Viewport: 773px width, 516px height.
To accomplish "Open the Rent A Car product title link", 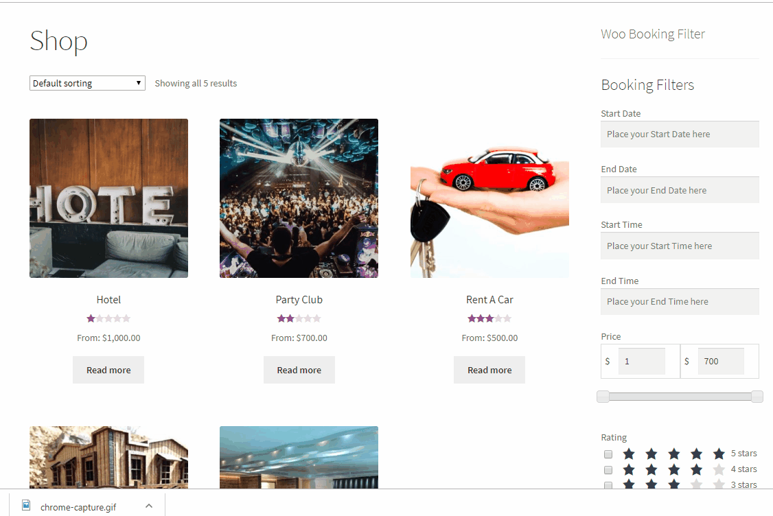I will pyautogui.click(x=489, y=300).
